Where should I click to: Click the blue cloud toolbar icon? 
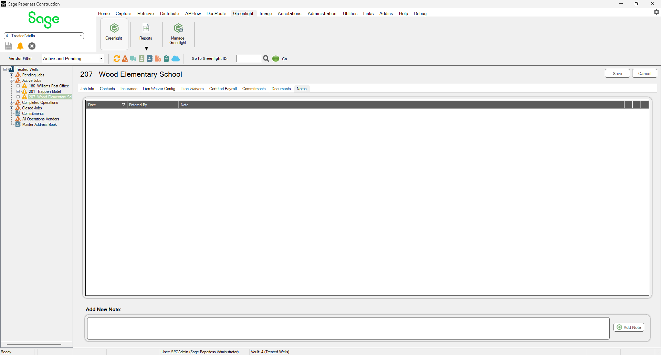pyautogui.click(x=176, y=59)
